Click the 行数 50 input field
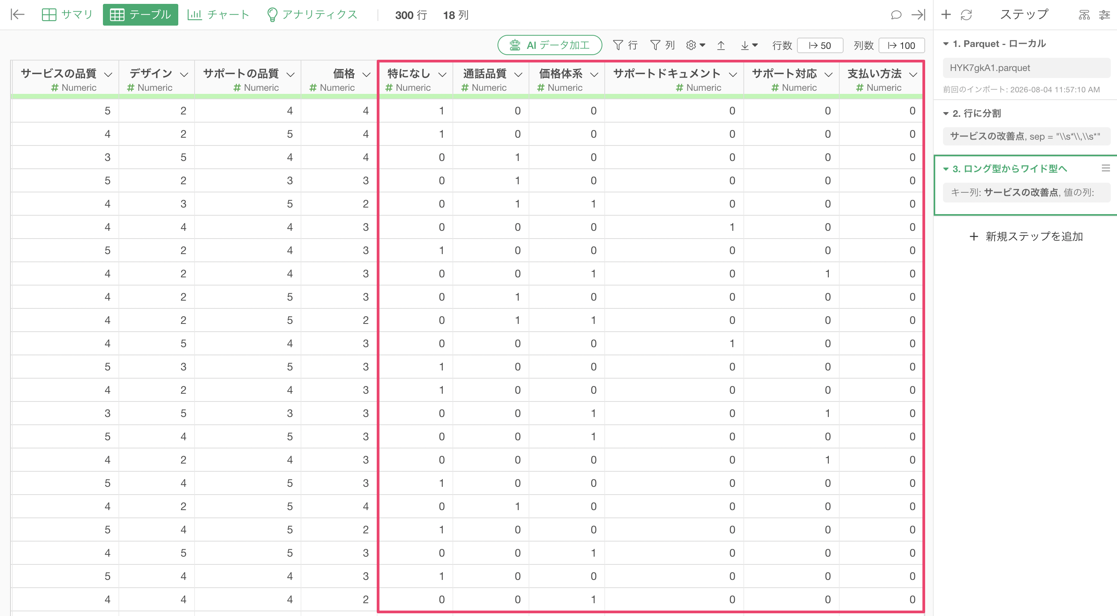Screen dimensions: 1117x616 point(819,45)
